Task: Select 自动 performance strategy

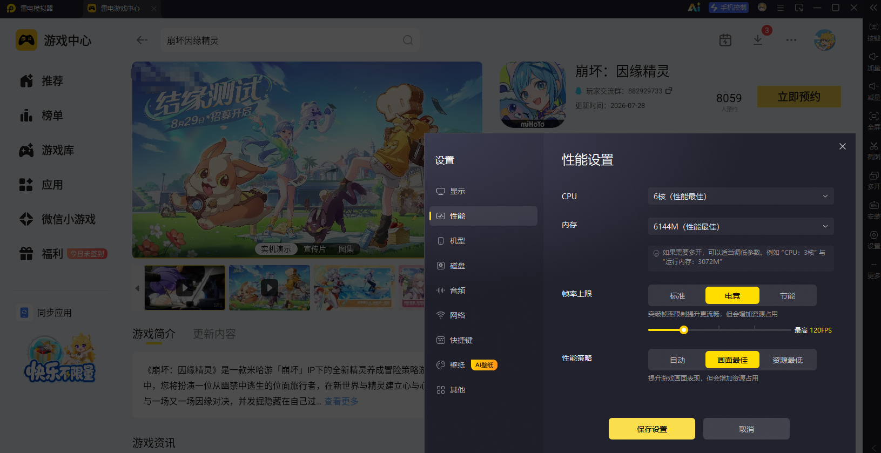Action: [x=677, y=360]
